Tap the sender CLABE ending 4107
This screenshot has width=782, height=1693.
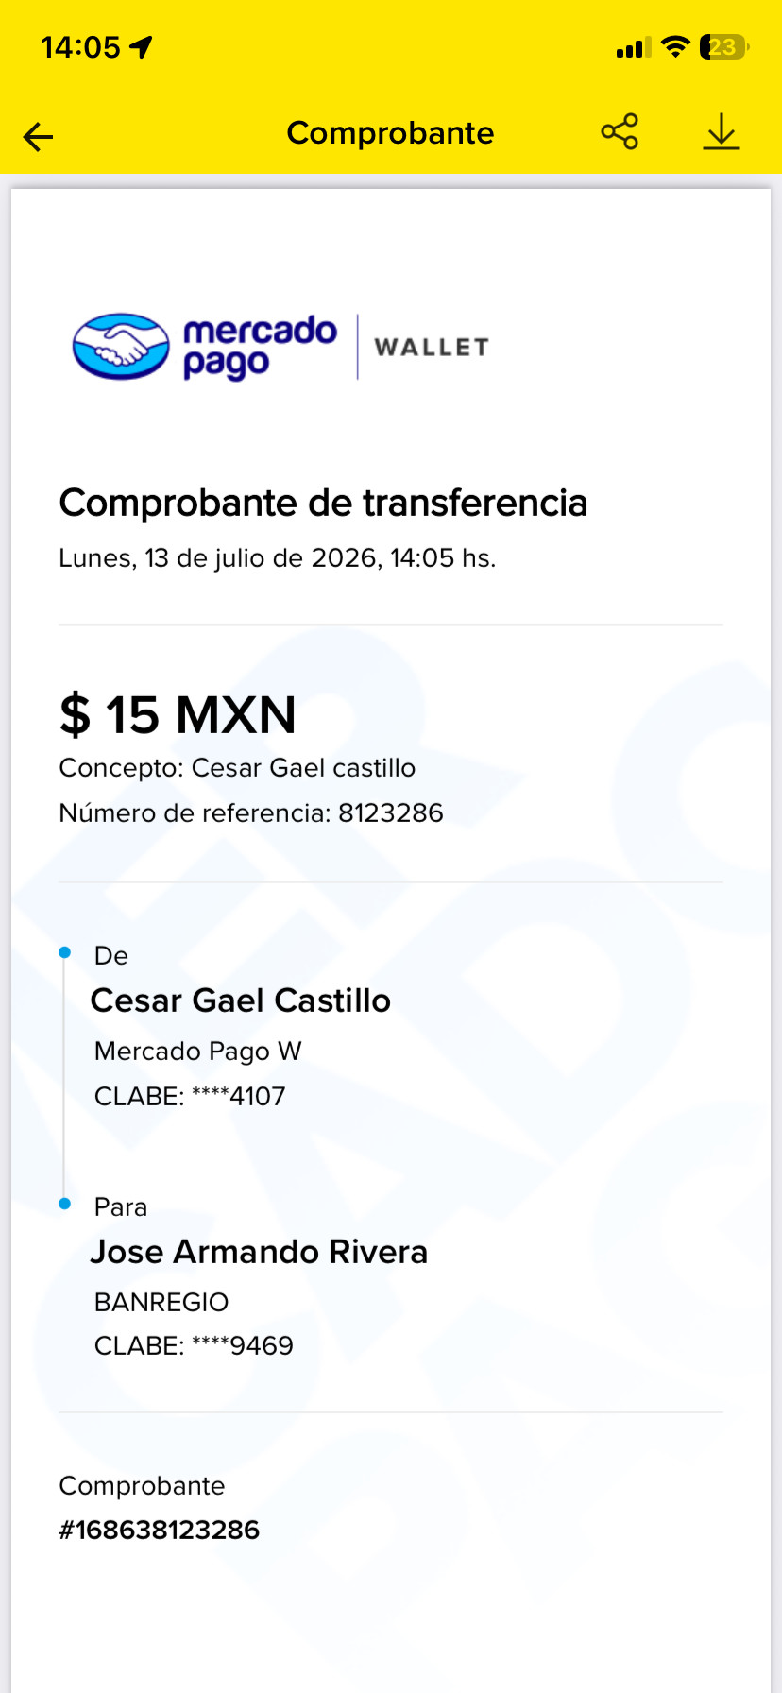(190, 1097)
